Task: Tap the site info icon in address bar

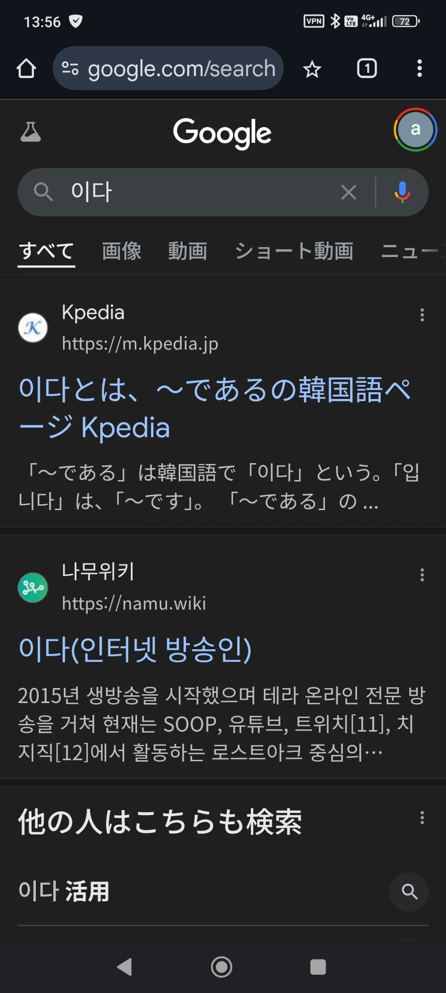Action: click(70, 69)
